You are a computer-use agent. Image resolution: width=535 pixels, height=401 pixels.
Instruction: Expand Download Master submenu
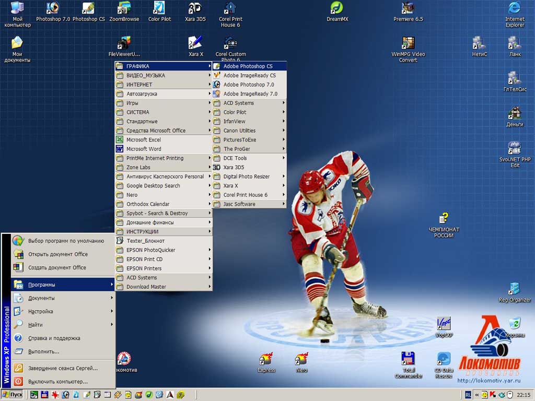(x=164, y=287)
